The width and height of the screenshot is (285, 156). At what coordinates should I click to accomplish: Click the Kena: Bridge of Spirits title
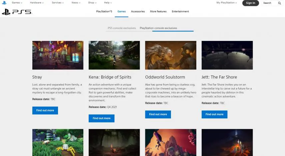click(110, 77)
